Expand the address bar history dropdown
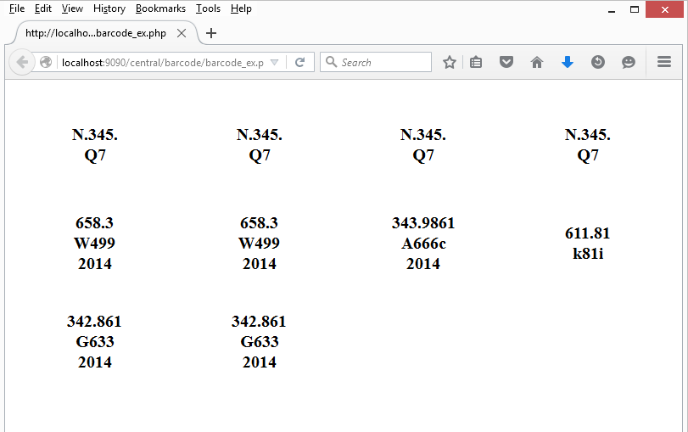This screenshot has height=432, width=688. tap(274, 63)
